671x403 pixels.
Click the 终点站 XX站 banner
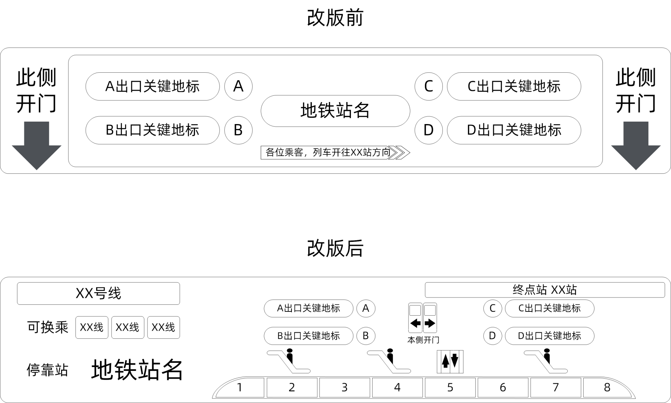point(544,290)
